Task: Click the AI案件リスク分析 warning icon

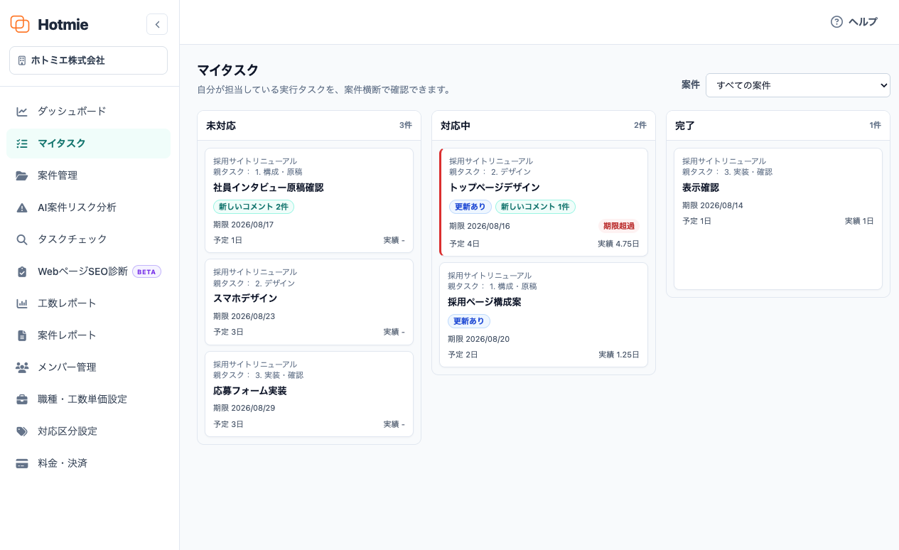Action: click(x=22, y=207)
